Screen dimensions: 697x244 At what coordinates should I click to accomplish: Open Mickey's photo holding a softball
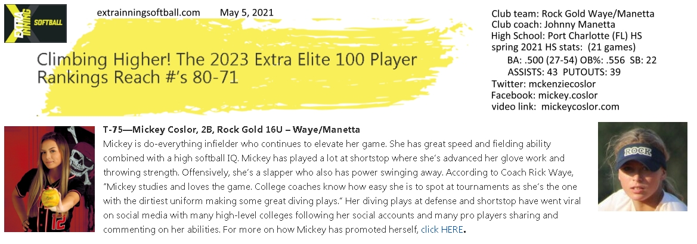pyautogui.click(x=49, y=179)
